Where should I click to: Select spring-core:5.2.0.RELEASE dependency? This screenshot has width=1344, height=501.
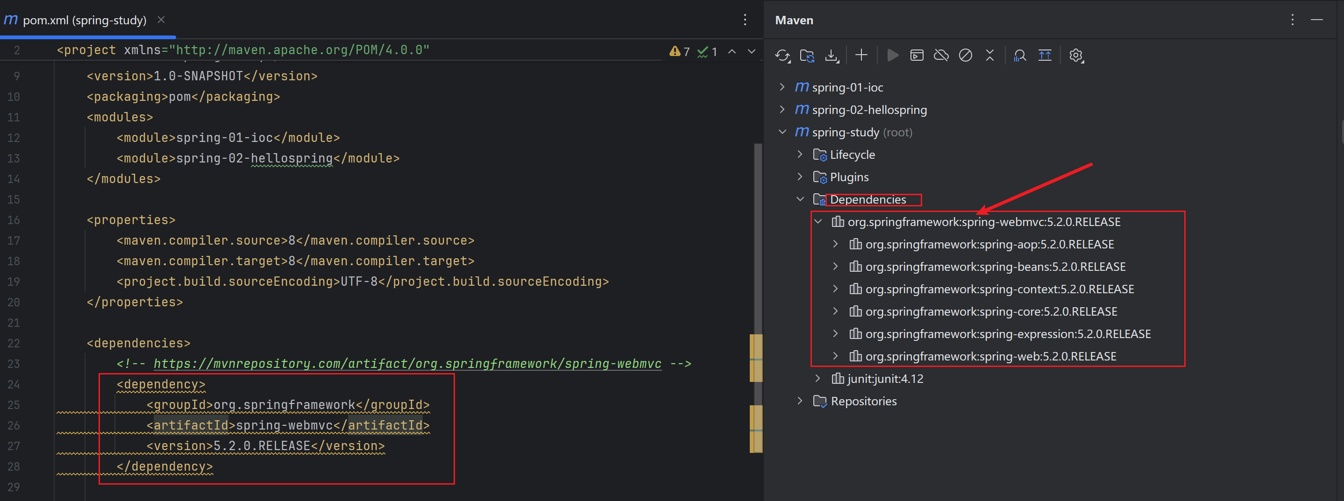991,311
